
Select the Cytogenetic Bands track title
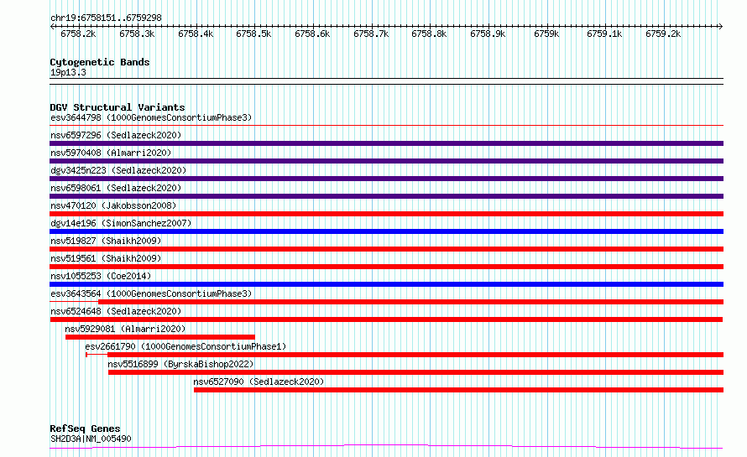tap(100, 62)
